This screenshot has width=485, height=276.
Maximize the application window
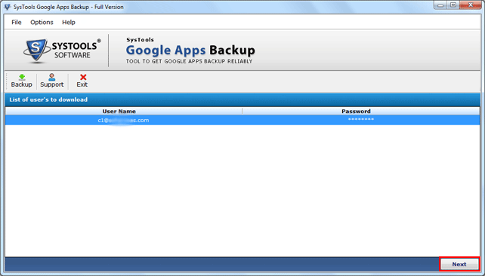tap(453, 5)
